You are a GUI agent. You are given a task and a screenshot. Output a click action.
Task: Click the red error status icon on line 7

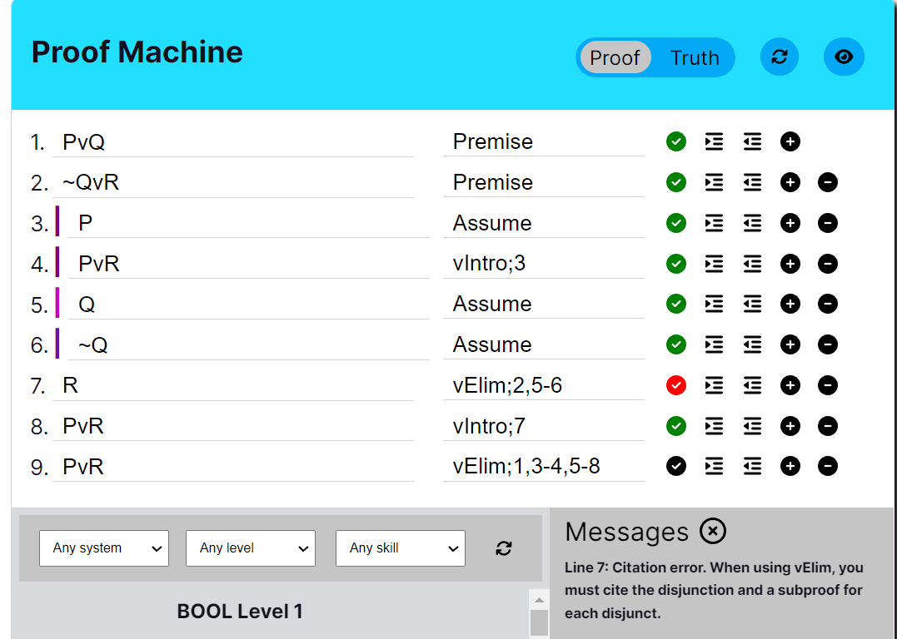pos(675,385)
